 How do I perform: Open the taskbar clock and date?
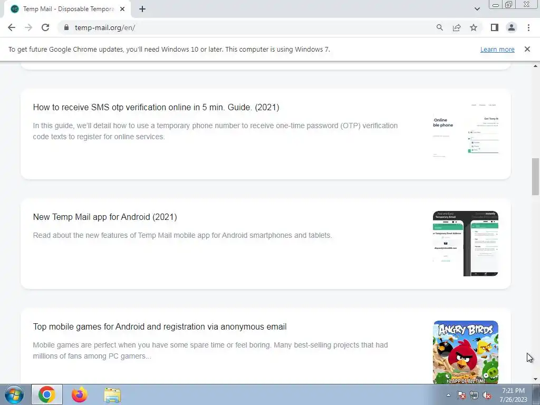point(513,395)
